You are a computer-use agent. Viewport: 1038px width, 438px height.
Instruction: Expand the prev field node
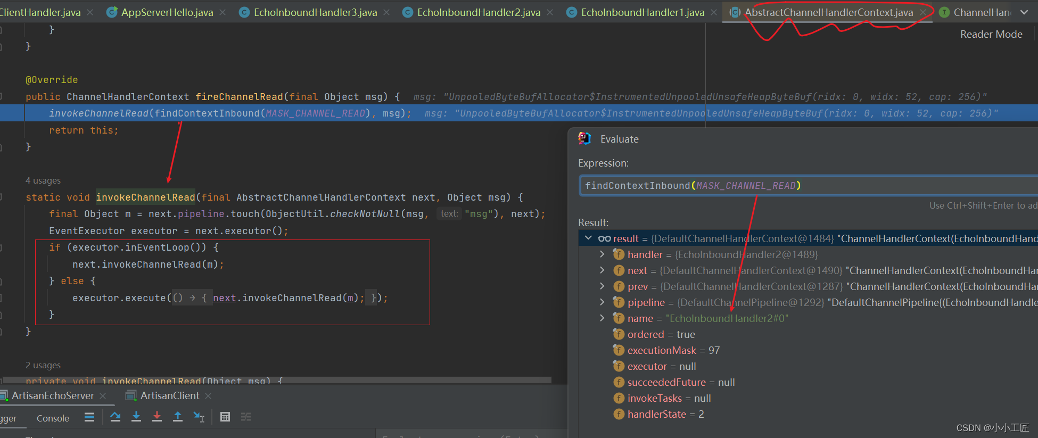pos(602,286)
